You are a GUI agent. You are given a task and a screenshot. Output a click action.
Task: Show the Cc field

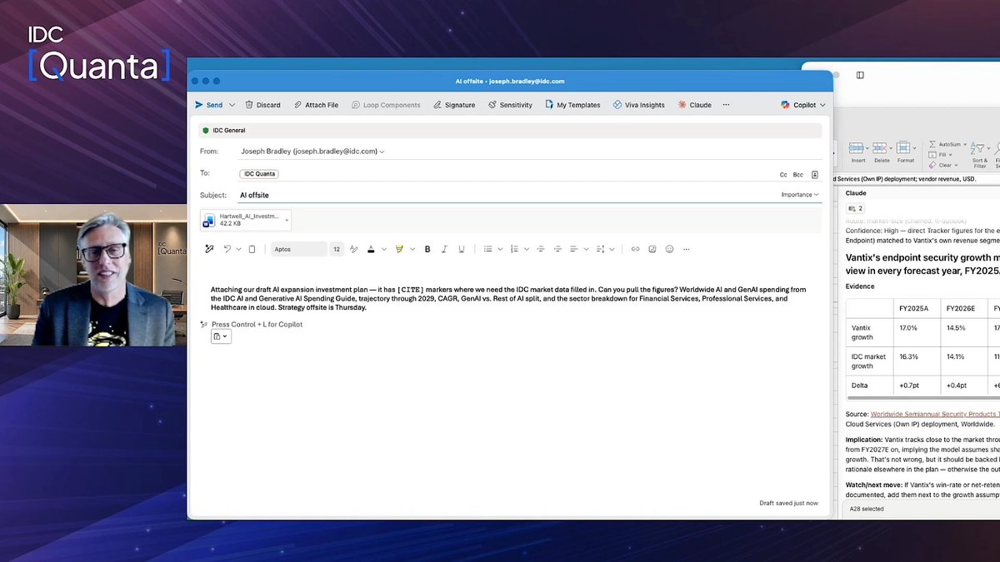(x=783, y=175)
